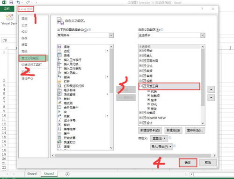234x179 pixels.
Task: Uncheck the 数据 (Data) tab checkbox
Action: (x=144, y=71)
